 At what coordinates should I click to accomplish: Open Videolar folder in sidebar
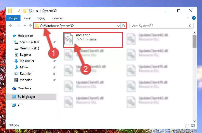coord(26,80)
